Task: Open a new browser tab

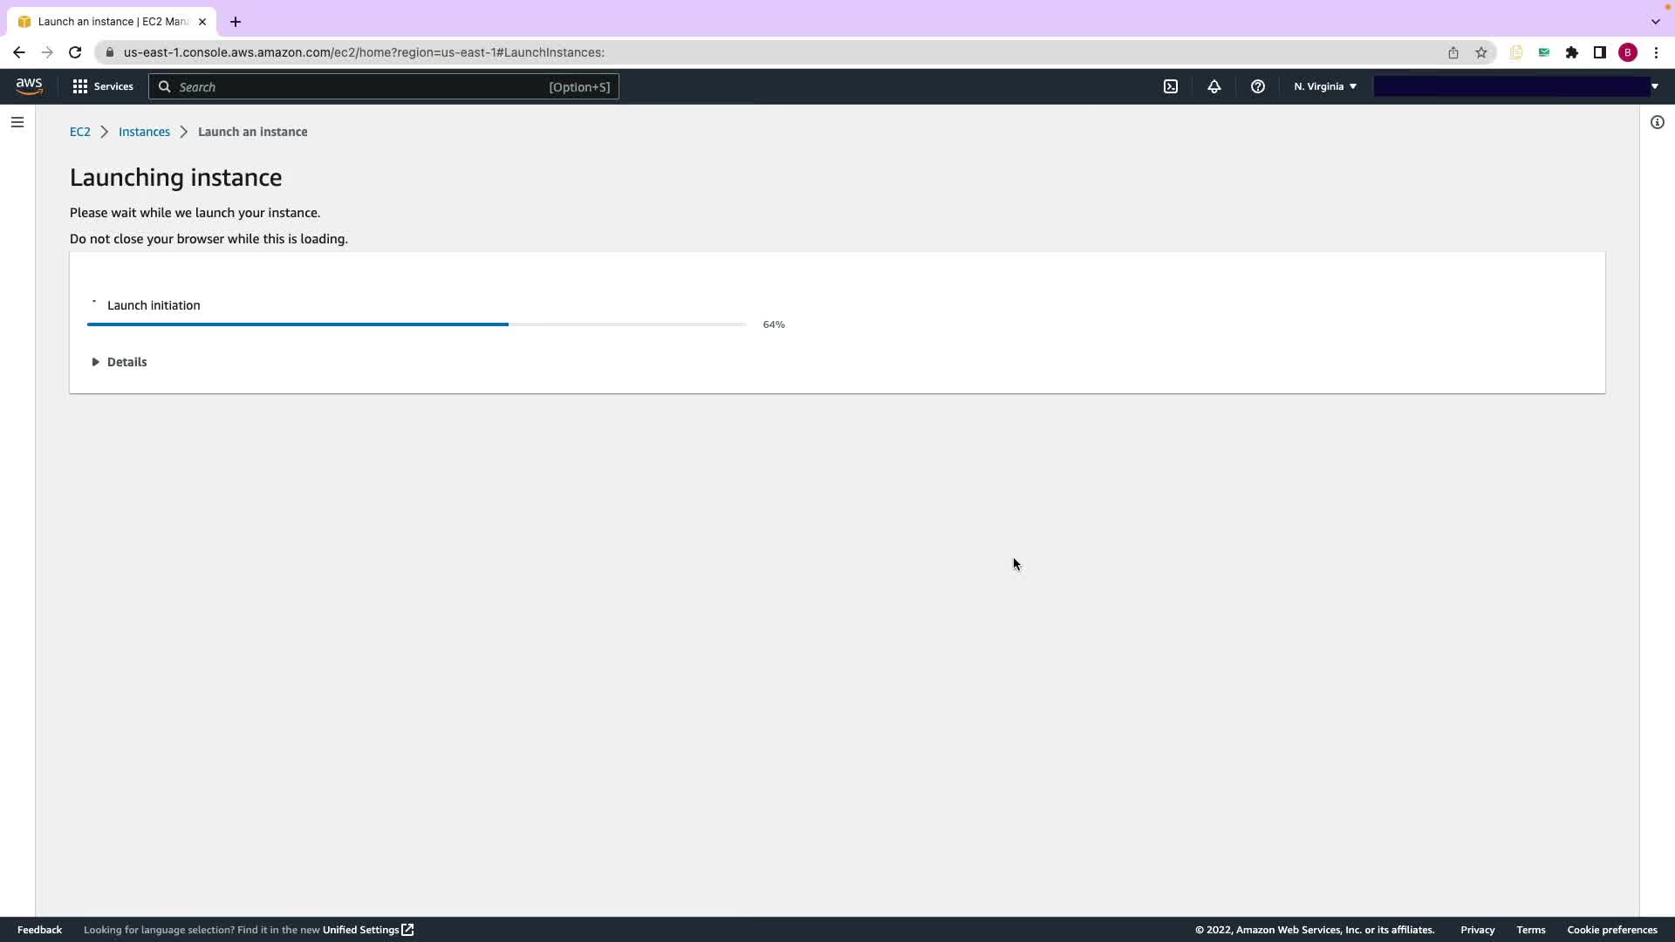Action: [236, 22]
